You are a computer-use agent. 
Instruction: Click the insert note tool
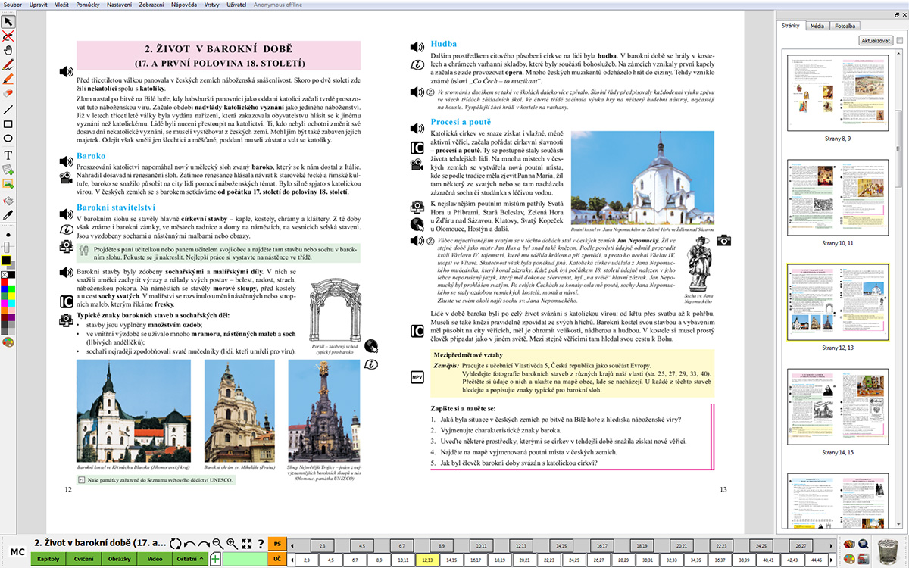(8, 169)
